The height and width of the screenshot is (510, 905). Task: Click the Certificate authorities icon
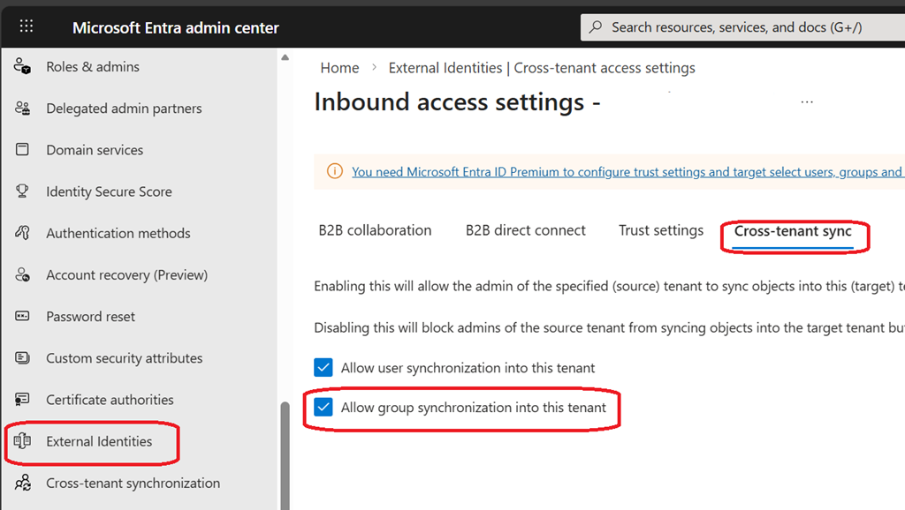coord(23,400)
